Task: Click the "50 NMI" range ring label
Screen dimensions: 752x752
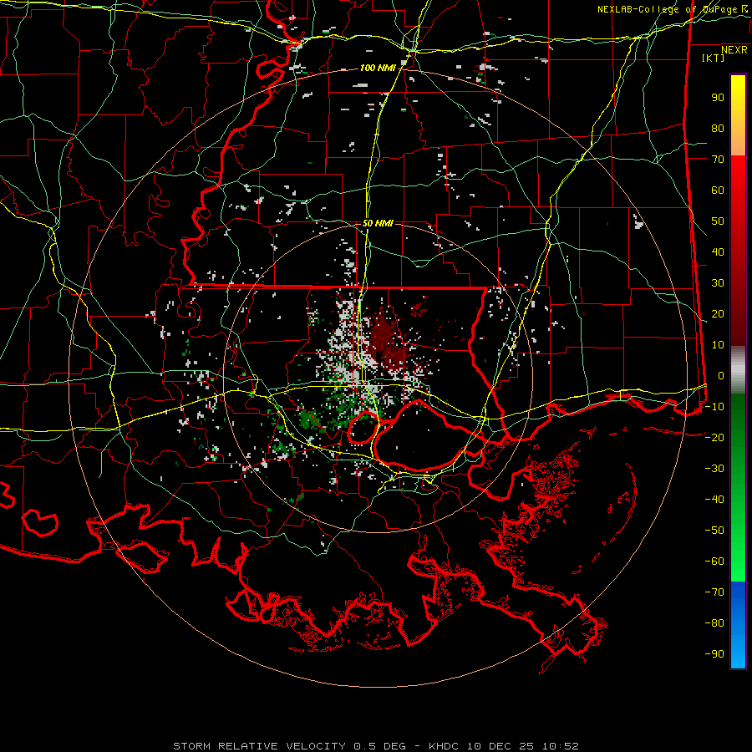Action: [378, 223]
